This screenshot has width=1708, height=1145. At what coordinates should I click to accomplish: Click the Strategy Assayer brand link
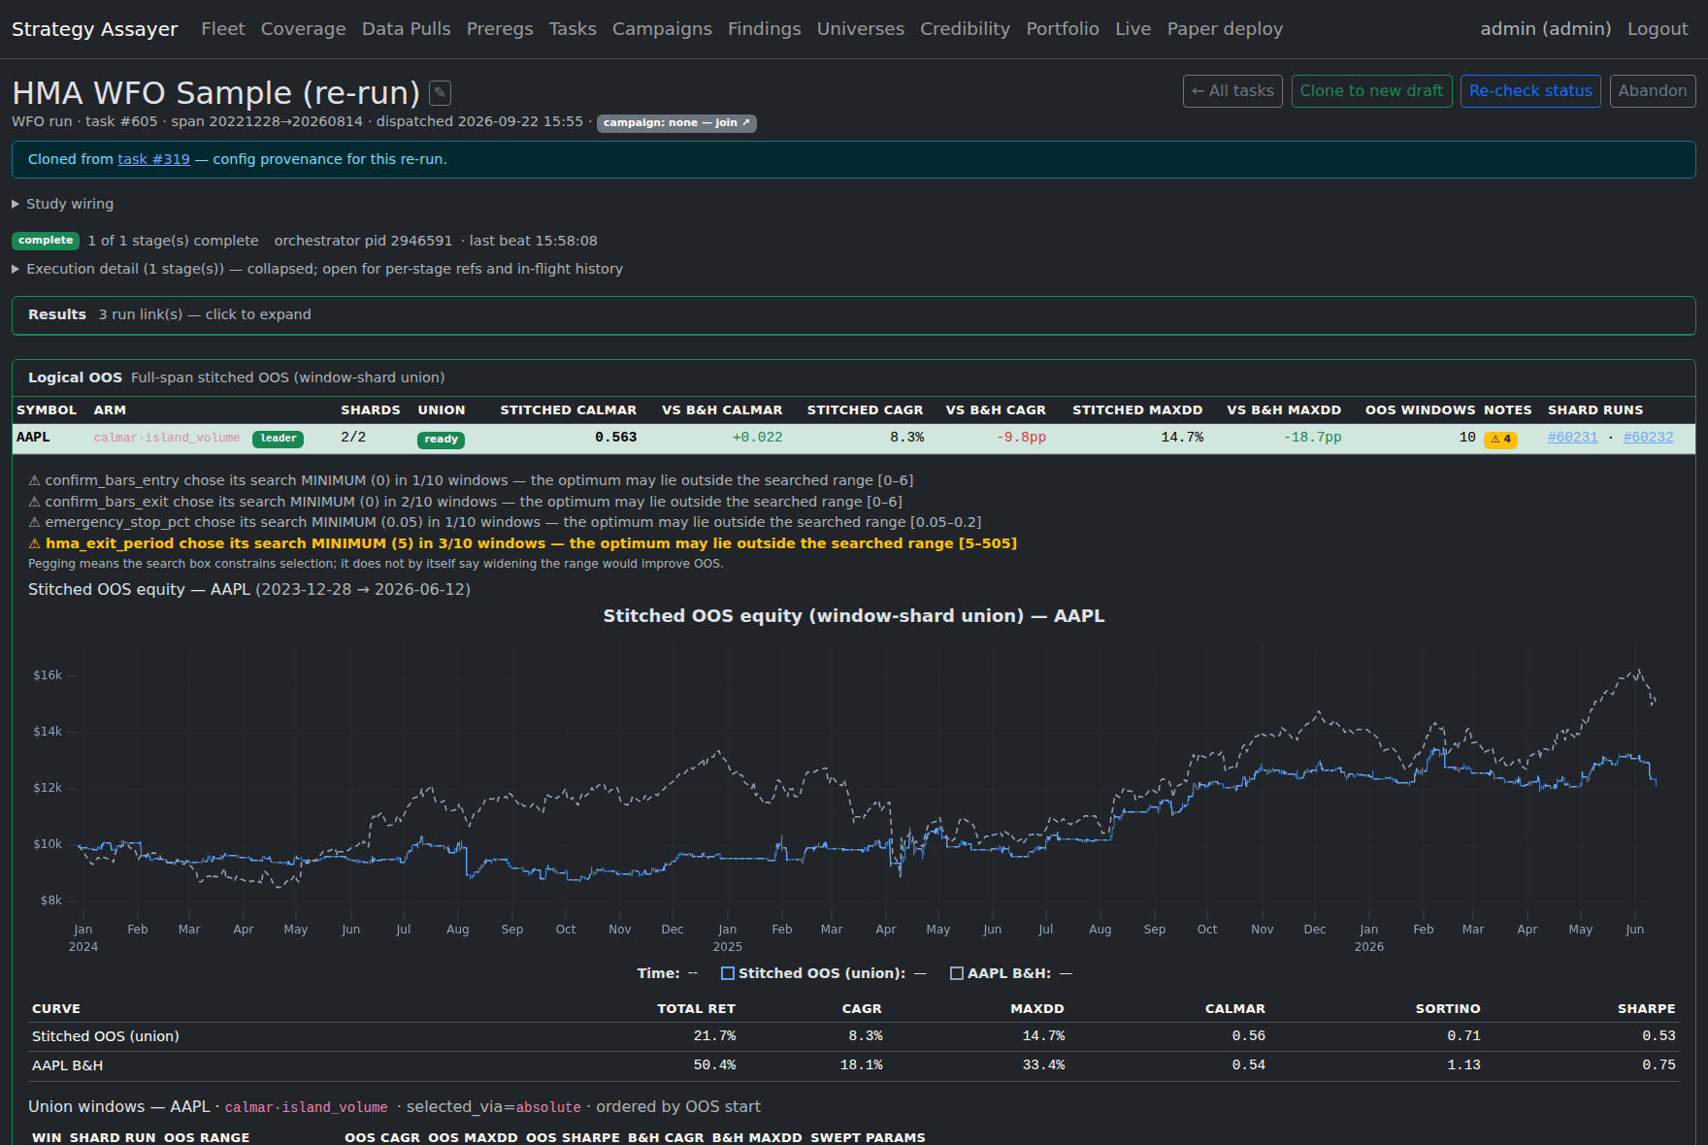coord(95,29)
